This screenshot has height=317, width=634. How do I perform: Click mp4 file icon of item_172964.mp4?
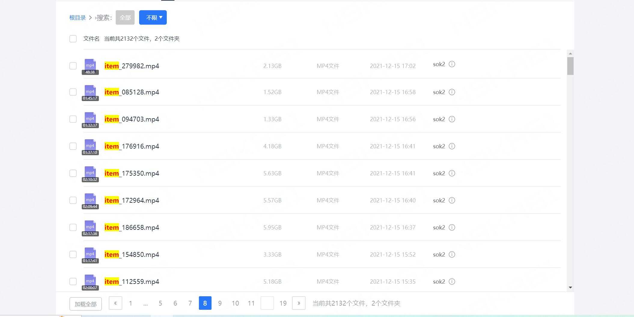90,200
